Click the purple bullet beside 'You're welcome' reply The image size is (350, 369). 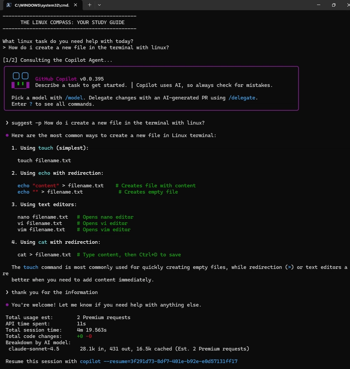click(x=7, y=305)
